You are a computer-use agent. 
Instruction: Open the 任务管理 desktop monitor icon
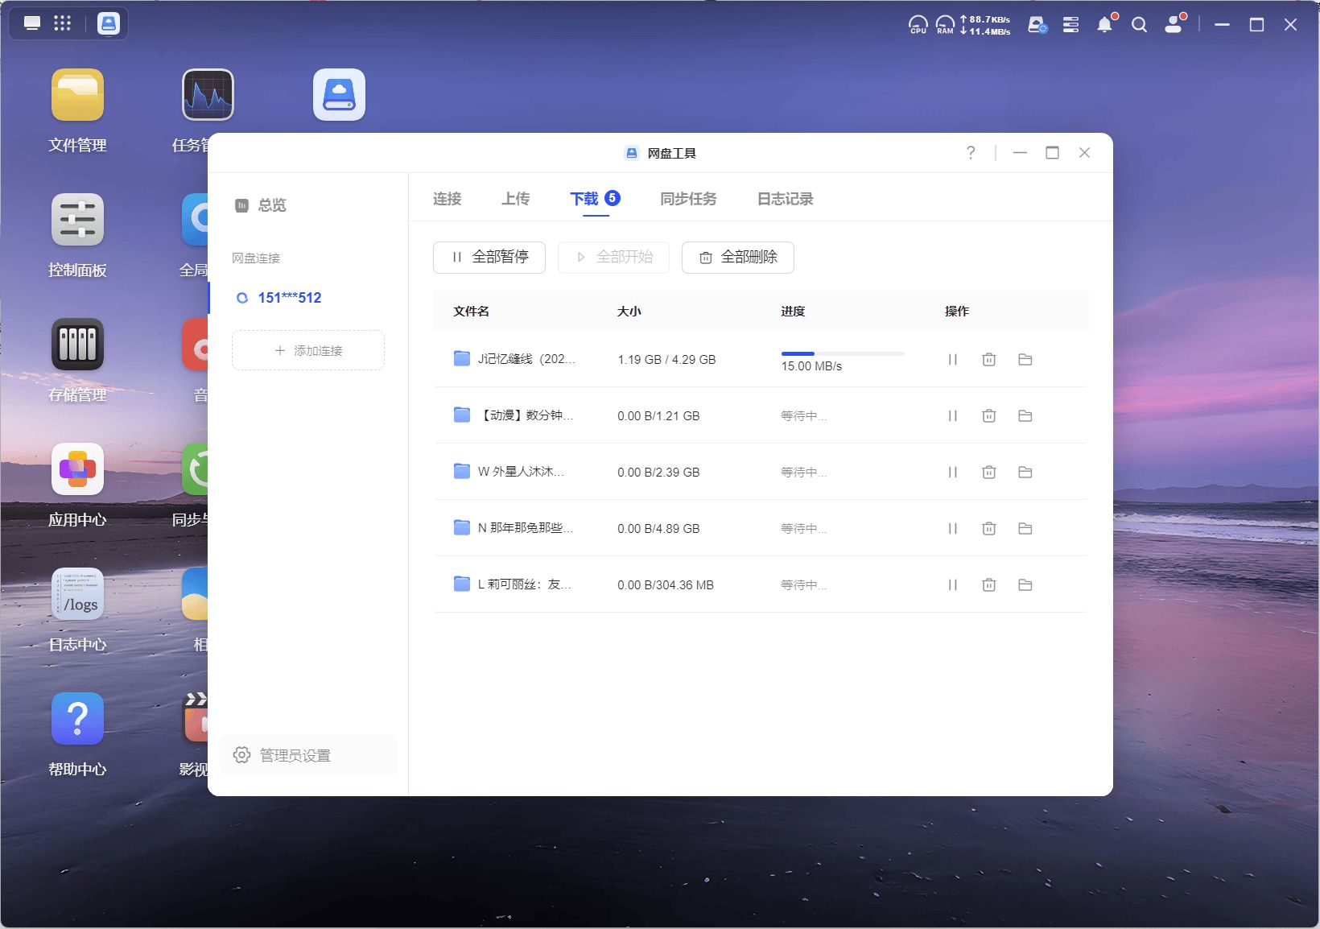[208, 95]
